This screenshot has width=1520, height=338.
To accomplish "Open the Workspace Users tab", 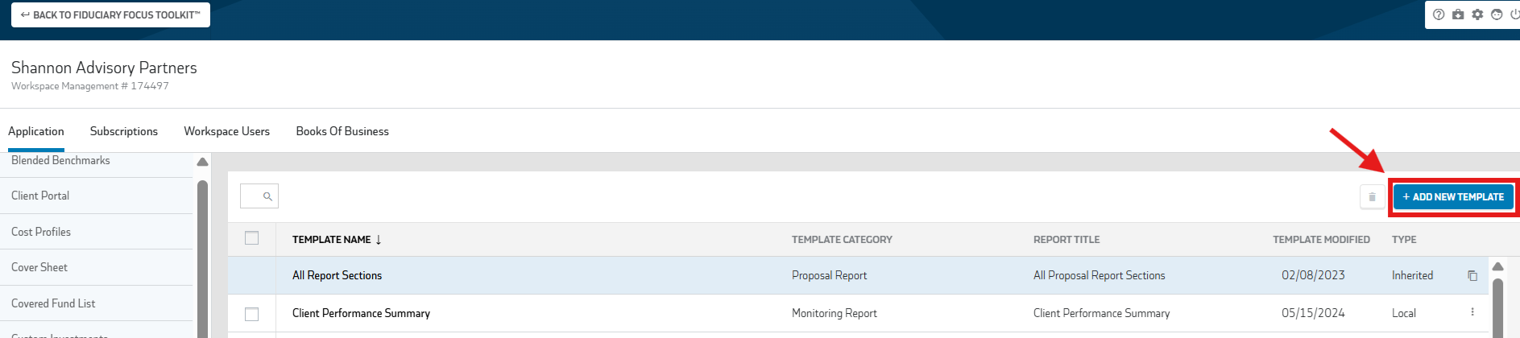I will pyautogui.click(x=227, y=131).
